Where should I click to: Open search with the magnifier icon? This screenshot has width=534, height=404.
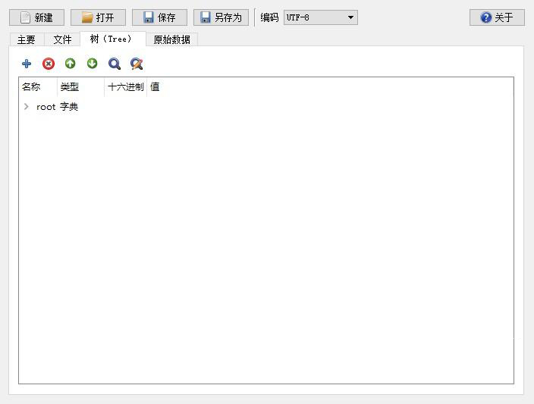(115, 64)
